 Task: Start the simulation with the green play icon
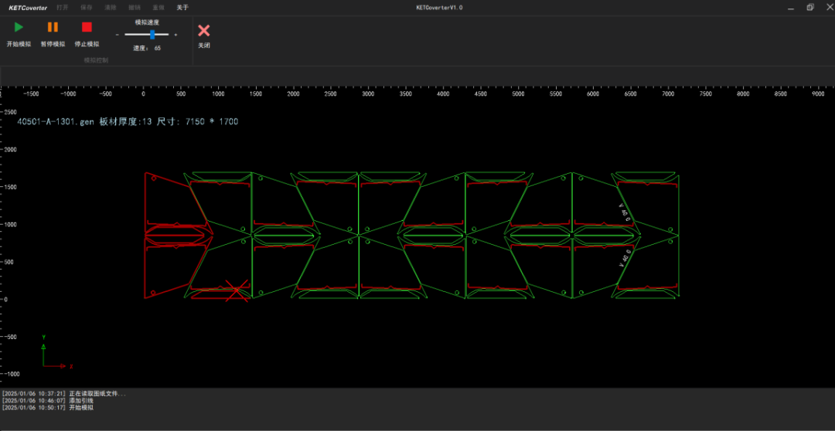[19, 28]
